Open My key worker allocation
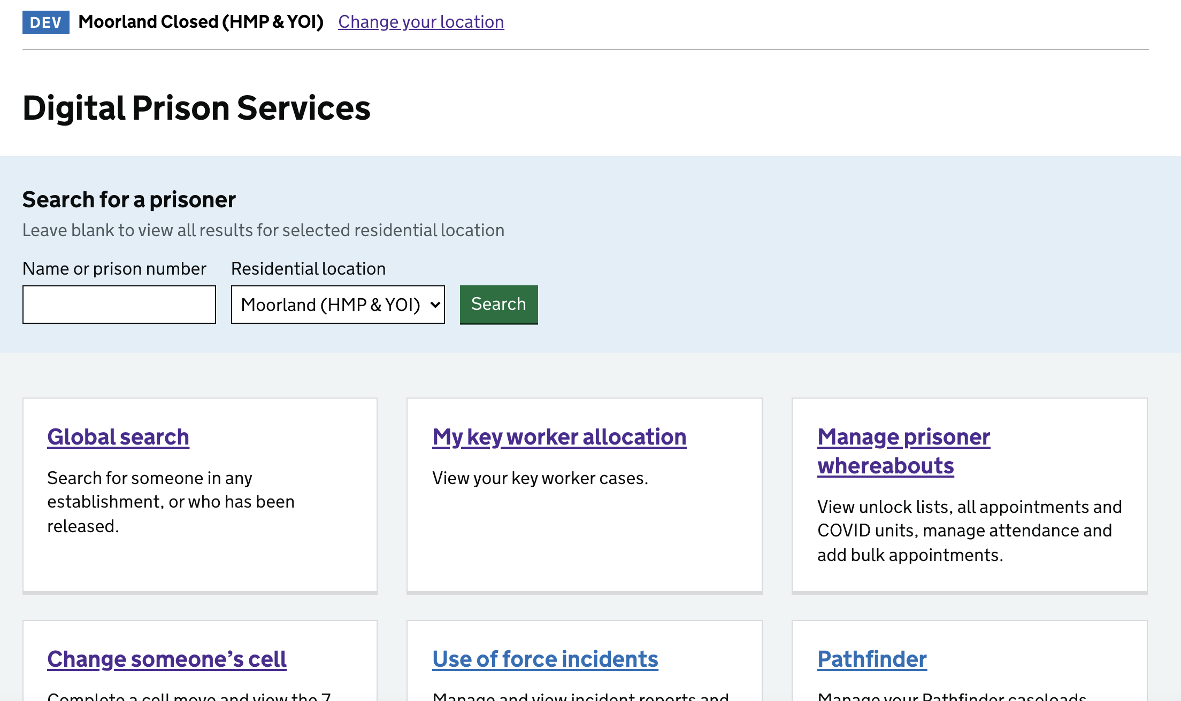Viewport: 1181px width, 701px height. pyautogui.click(x=559, y=437)
